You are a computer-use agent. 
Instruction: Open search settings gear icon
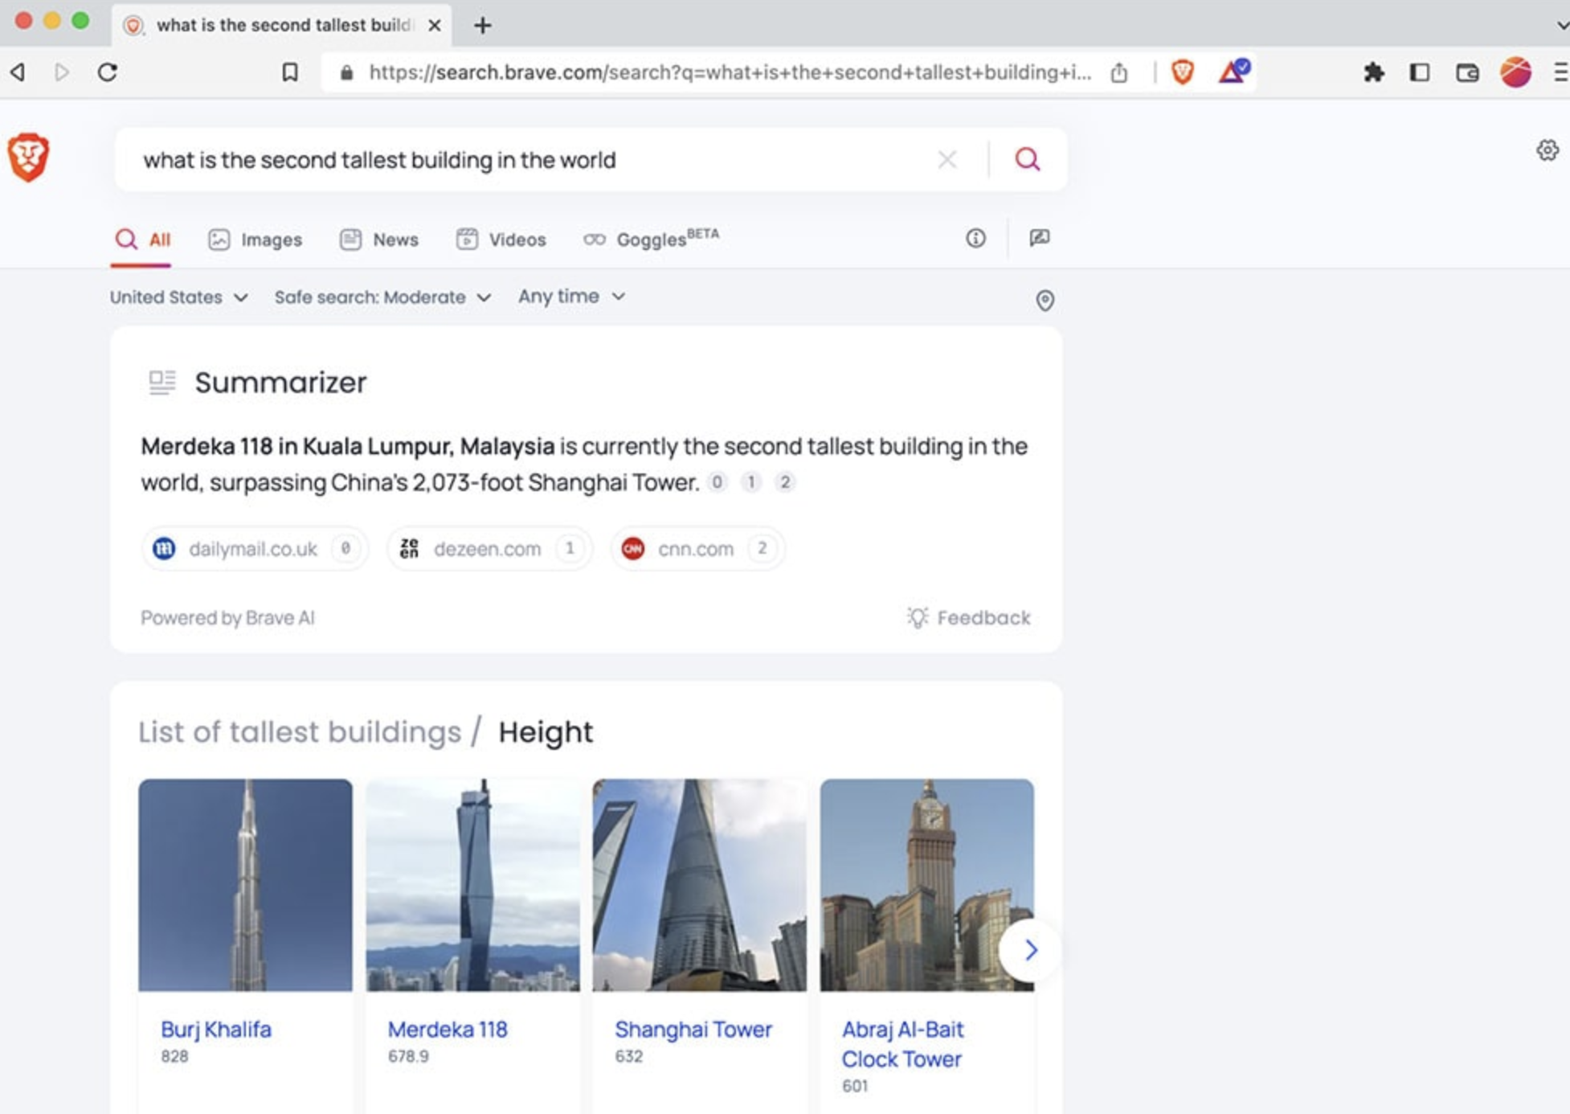pos(1547,150)
